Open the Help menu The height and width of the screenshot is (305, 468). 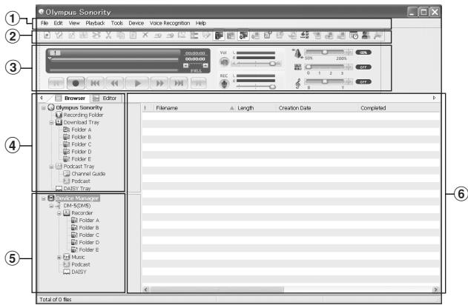coord(201,23)
